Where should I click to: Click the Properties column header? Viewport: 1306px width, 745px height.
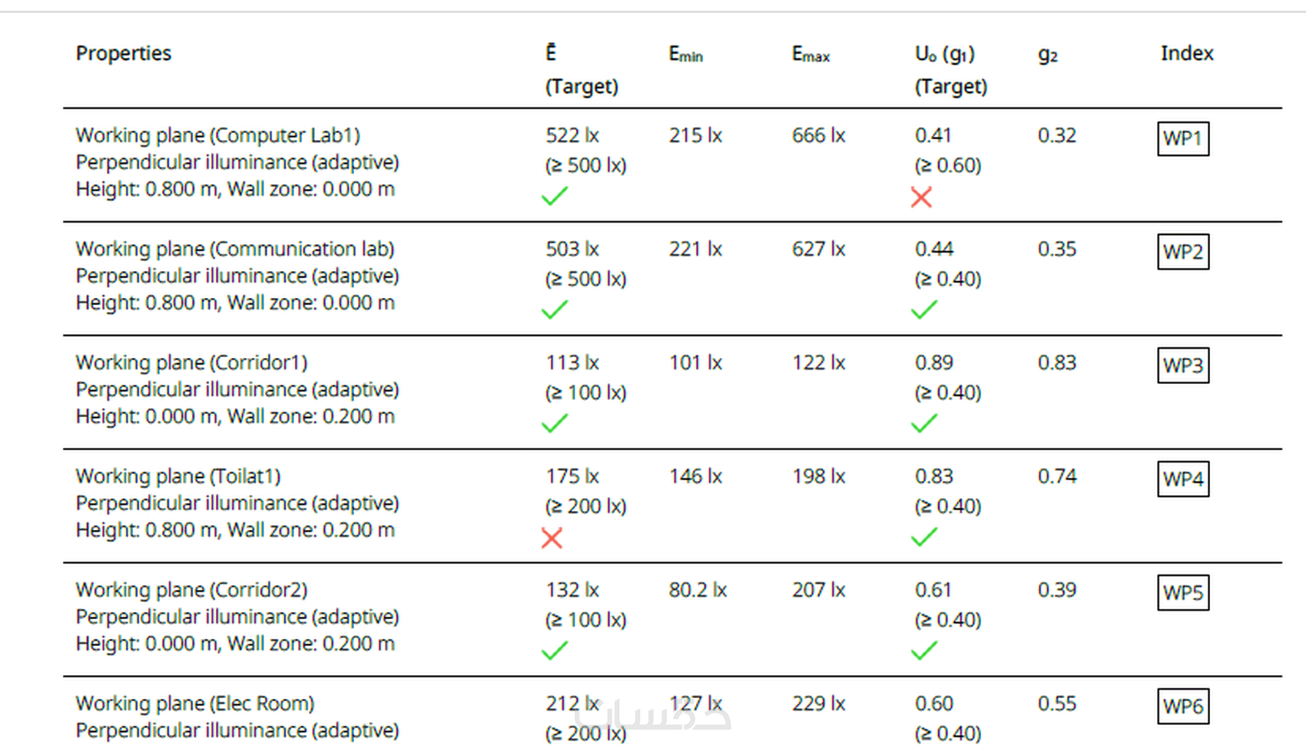[x=123, y=53]
